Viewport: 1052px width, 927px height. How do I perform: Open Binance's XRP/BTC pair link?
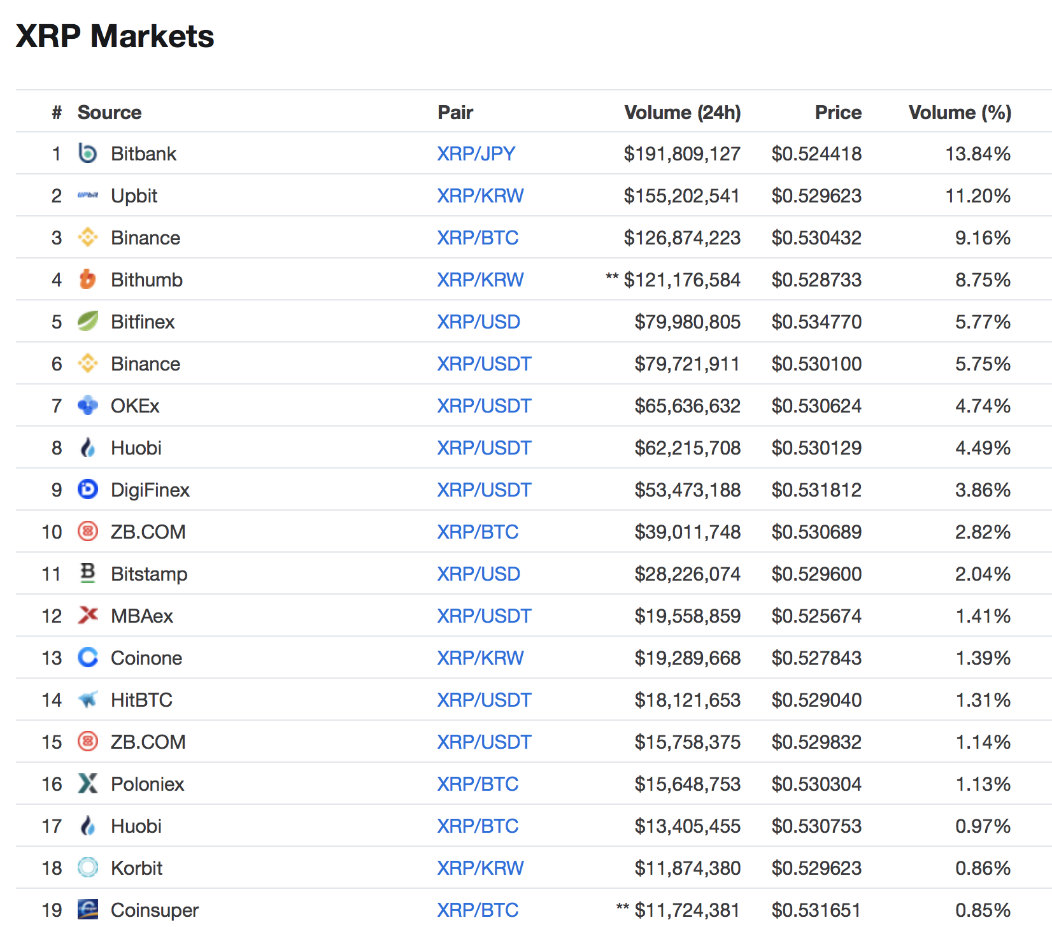[x=478, y=237]
